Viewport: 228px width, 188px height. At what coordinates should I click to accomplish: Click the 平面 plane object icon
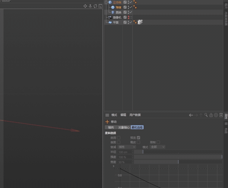coord(110,22)
